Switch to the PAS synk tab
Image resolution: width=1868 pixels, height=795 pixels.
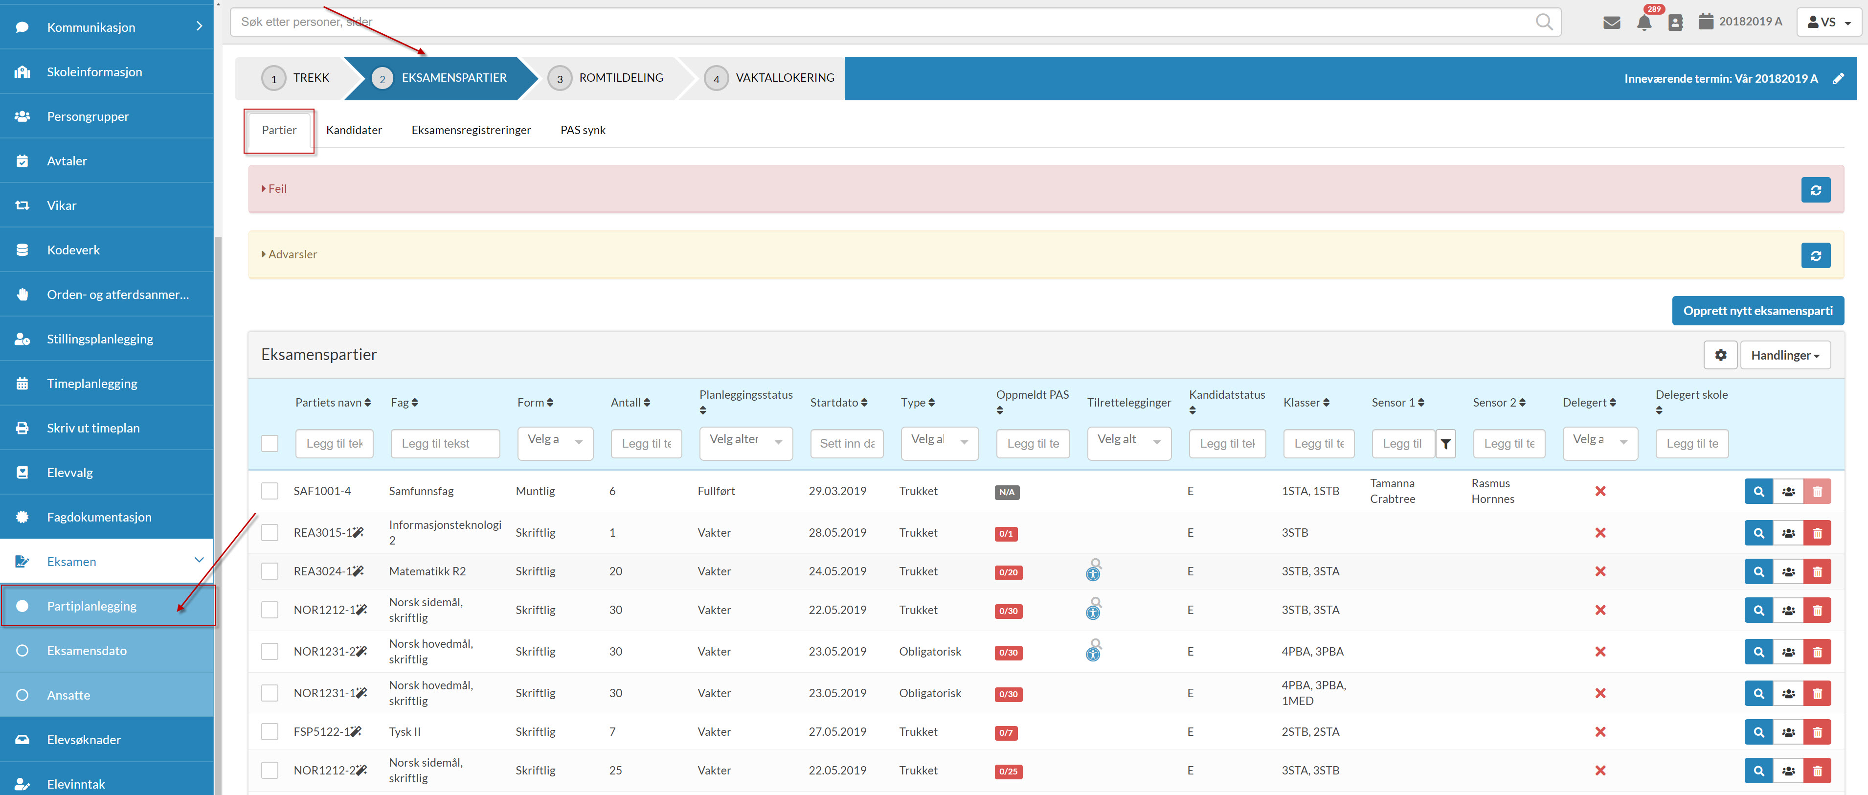pyautogui.click(x=582, y=131)
